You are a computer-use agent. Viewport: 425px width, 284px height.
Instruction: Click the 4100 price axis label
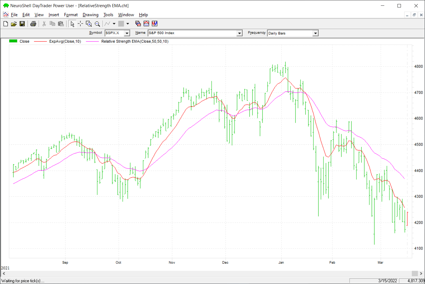(419, 248)
